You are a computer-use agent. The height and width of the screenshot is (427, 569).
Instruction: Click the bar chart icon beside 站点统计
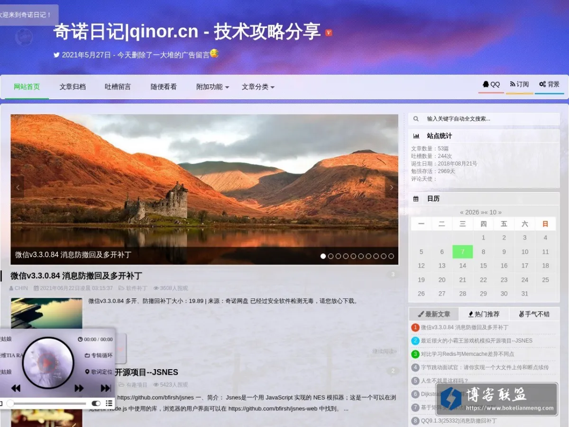pyautogui.click(x=416, y=136)
